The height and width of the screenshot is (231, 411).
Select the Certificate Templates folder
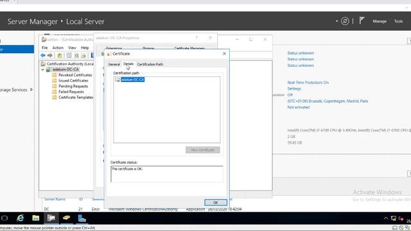(x=76, y=97)
